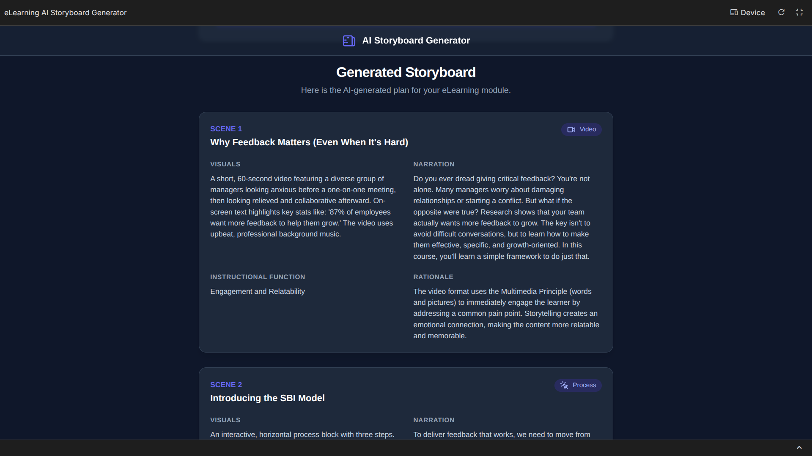Click the Introducing the SBI Model title
Viewport: 812px width, 456px height.
[x=267, y=398]
